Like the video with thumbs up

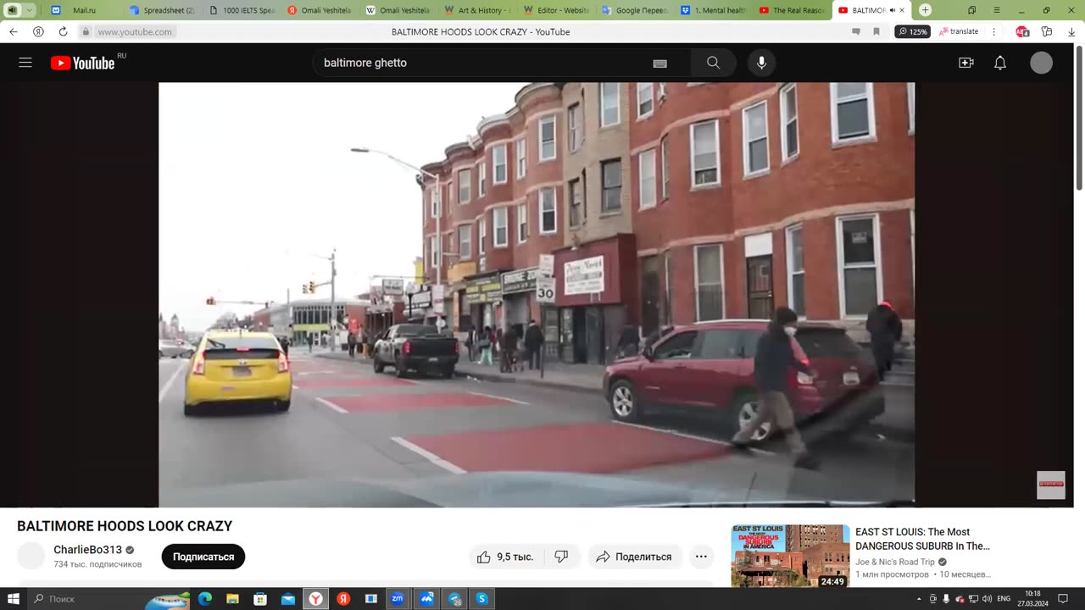[x=505, y=557]
